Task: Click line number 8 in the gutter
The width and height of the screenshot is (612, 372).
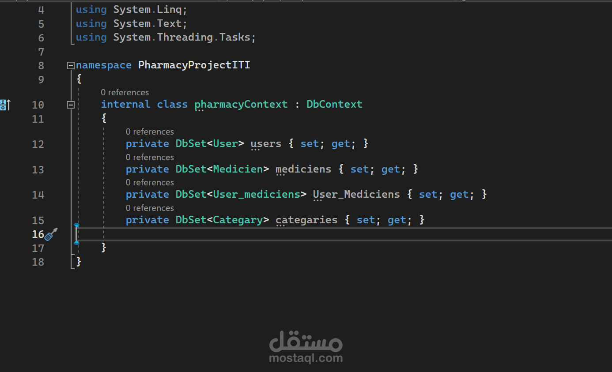Action: pos(41,66)
